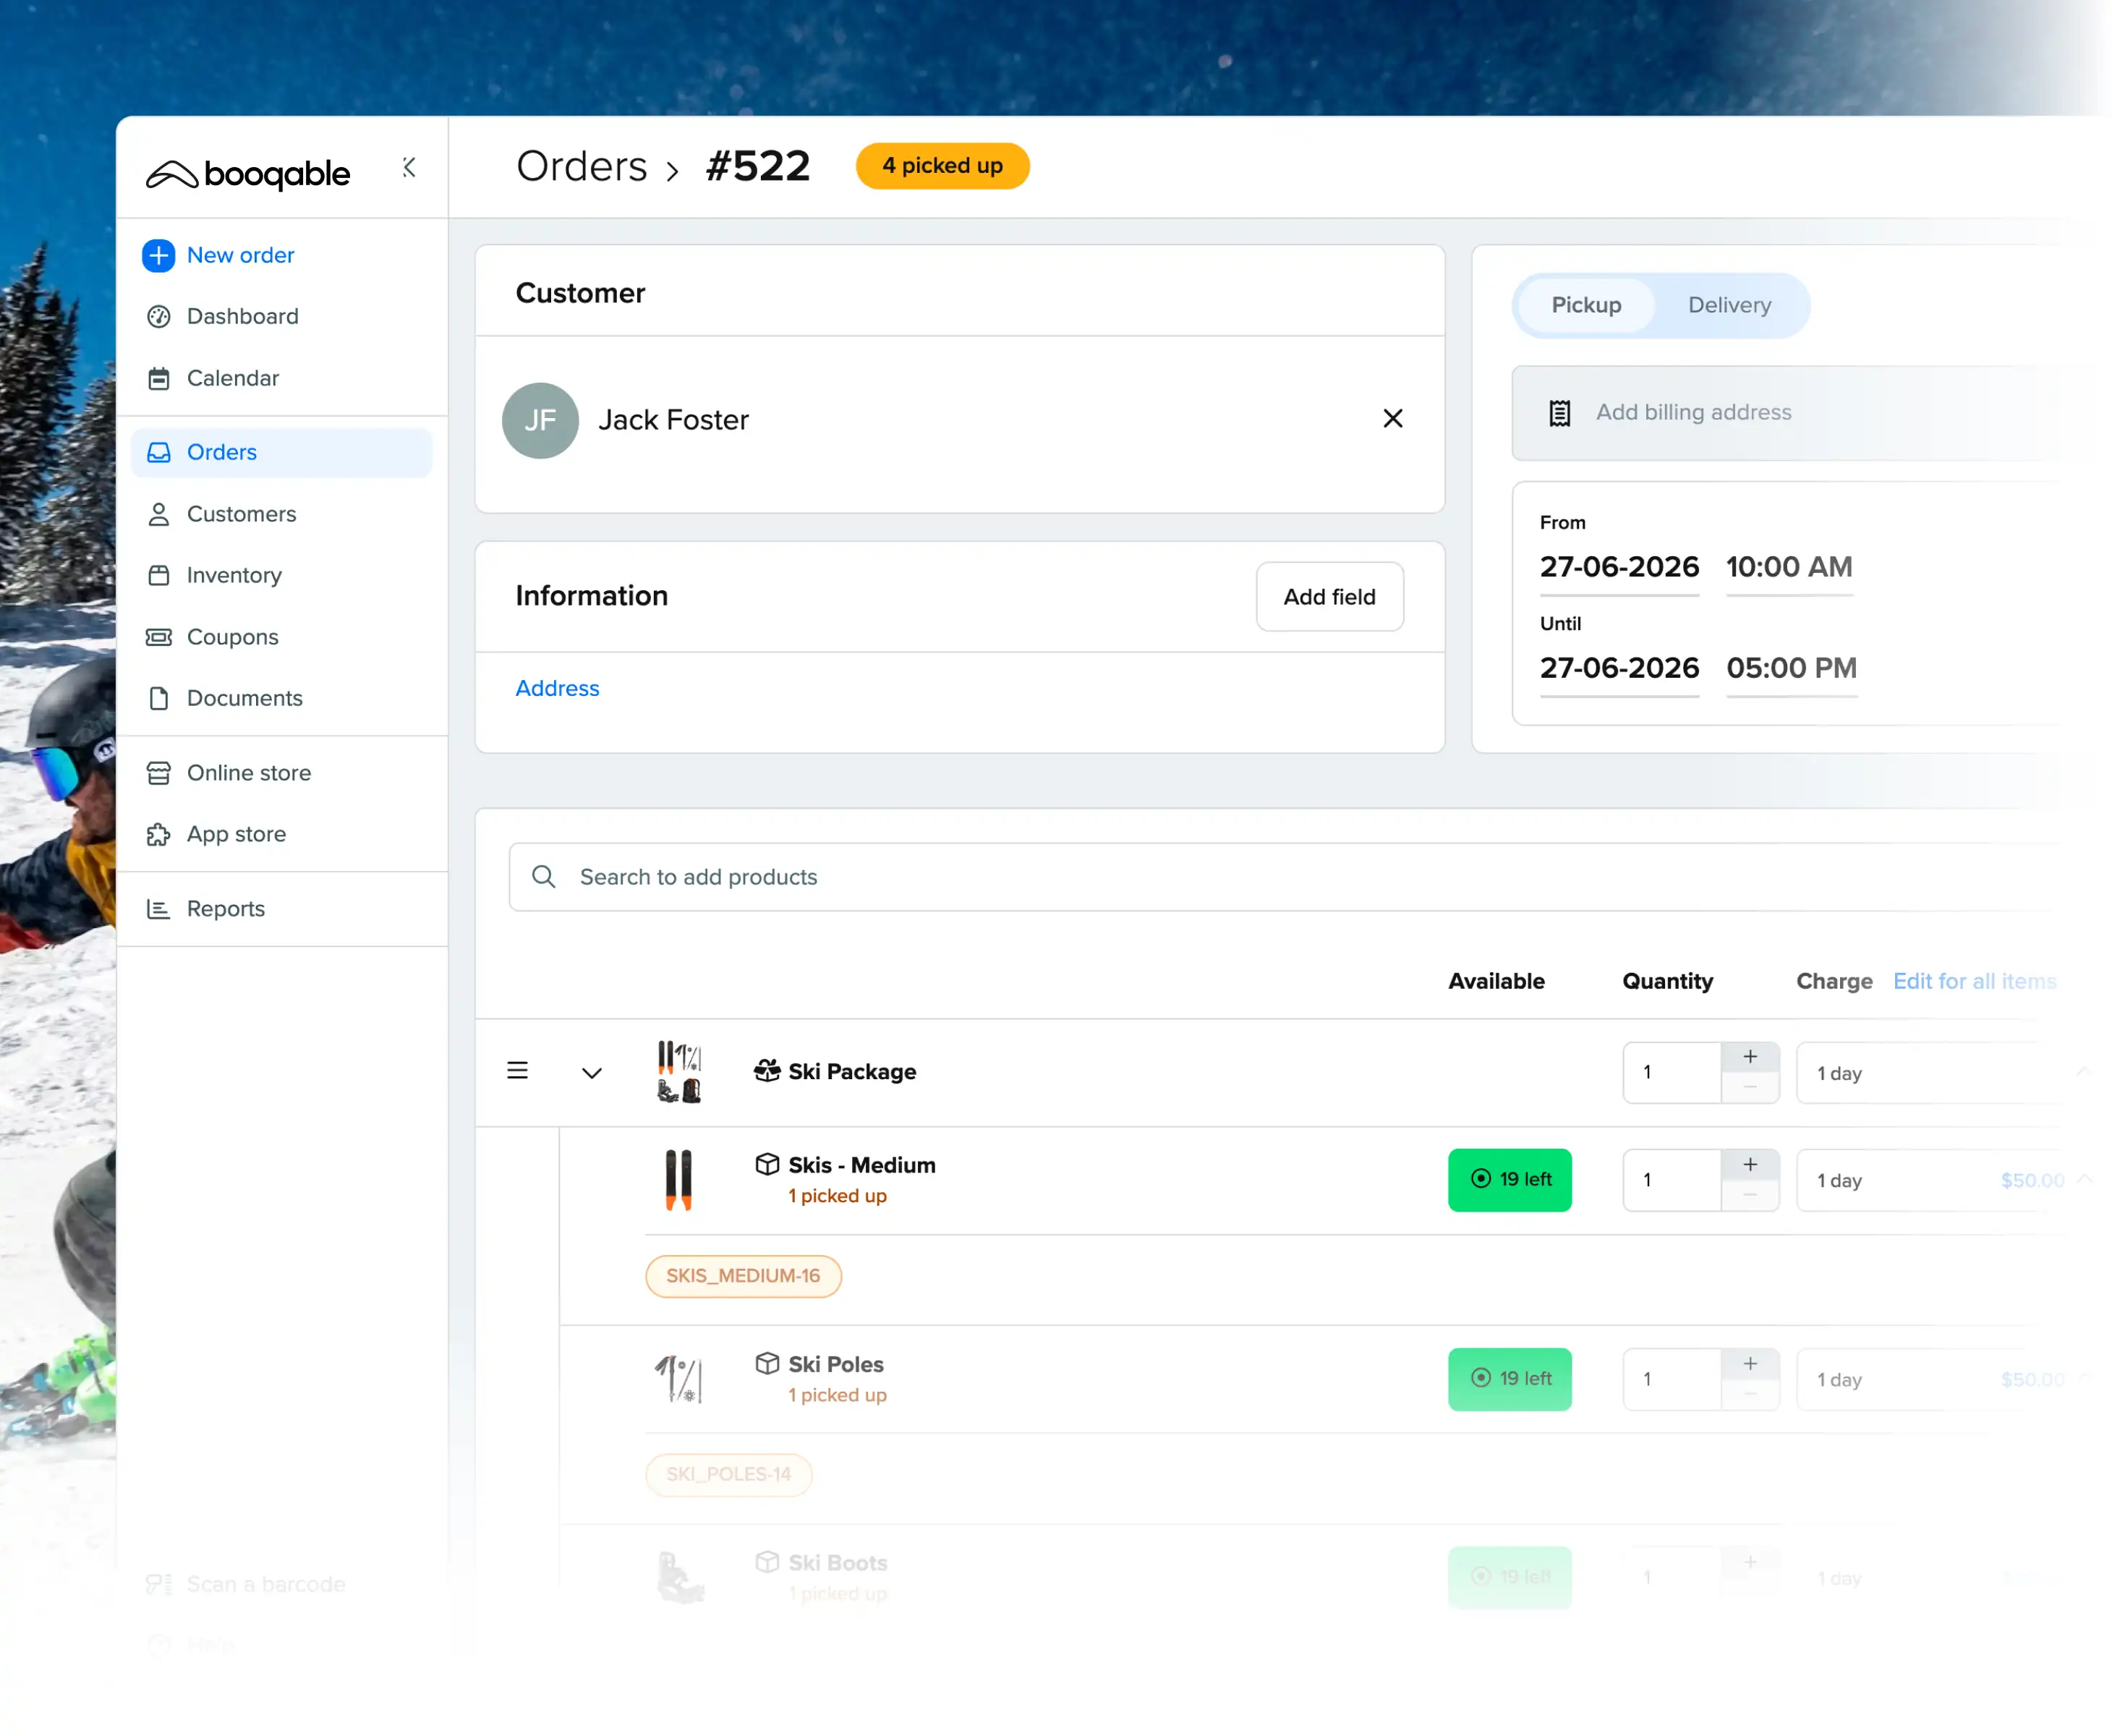Click the Ski Poles thumbnail
The height and width of the screenshot is (1736, 2112).
pyautogui.click(x=680, y=1380)
